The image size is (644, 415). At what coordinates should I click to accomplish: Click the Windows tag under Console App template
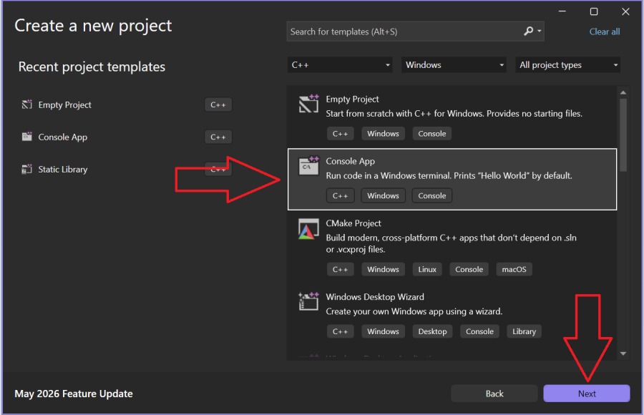pos(383,195)
